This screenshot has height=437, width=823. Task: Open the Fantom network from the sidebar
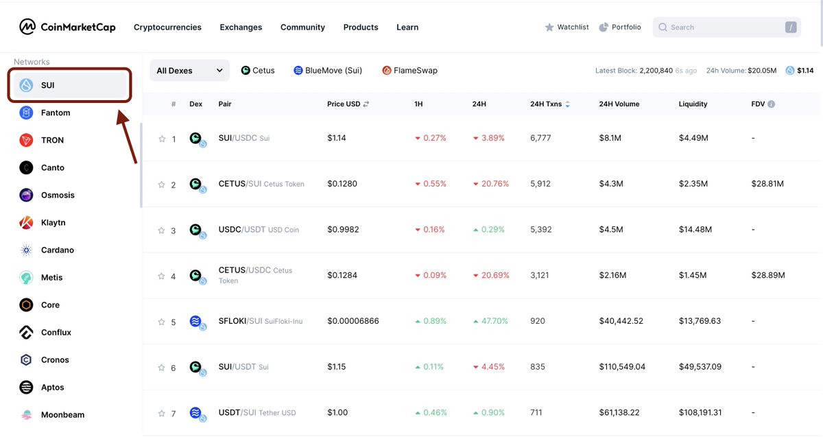click(x=27, y=113)
